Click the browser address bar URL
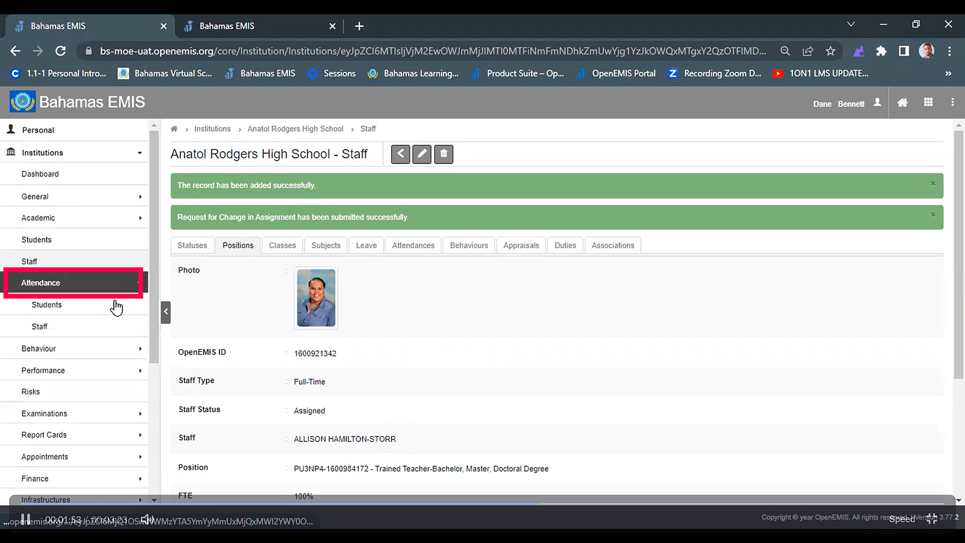Screen dimensions: 965x543 point(433,51)
